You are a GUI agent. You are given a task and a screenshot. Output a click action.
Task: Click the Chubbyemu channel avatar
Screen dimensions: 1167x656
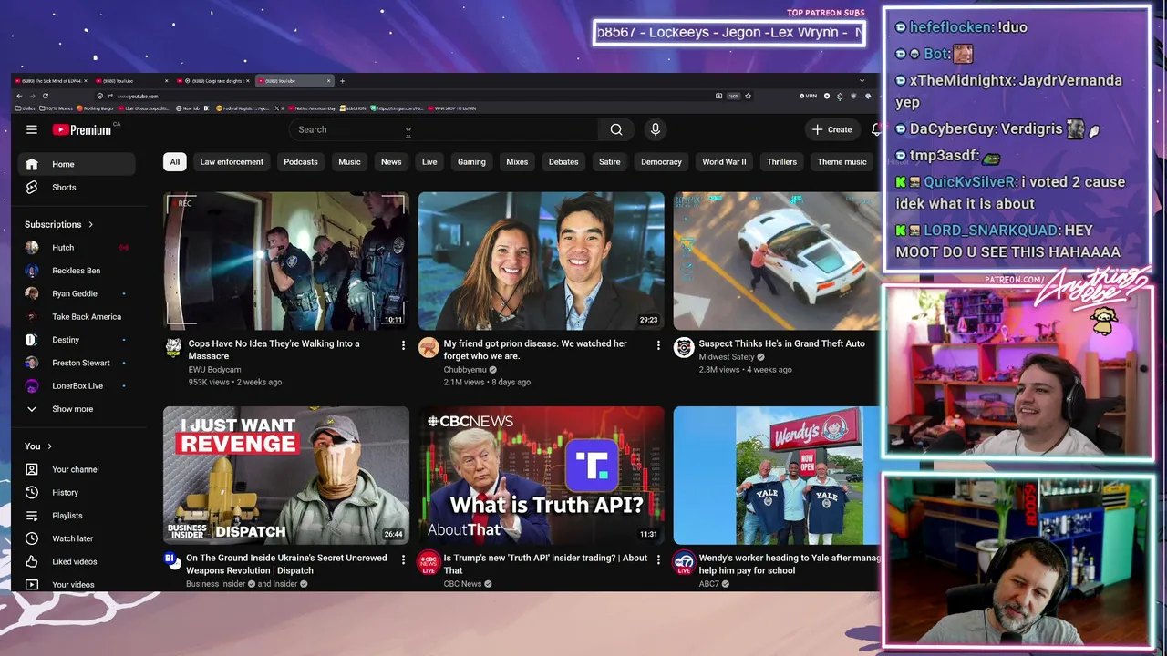(429, 347)
